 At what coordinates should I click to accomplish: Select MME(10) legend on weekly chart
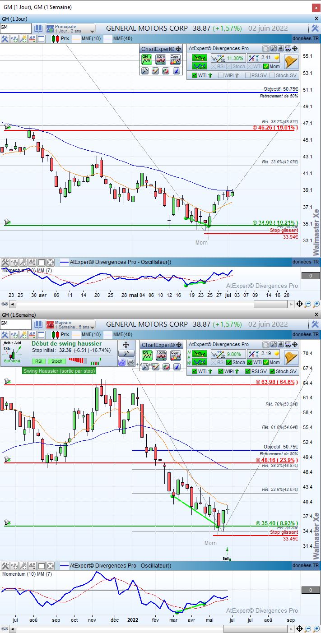point(86,334)
